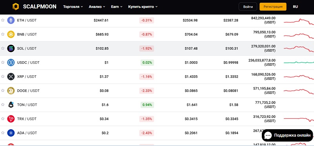Screen dimensions: 314x146
Task: Select the ETH -0.31% change badge
Action: 146,20
